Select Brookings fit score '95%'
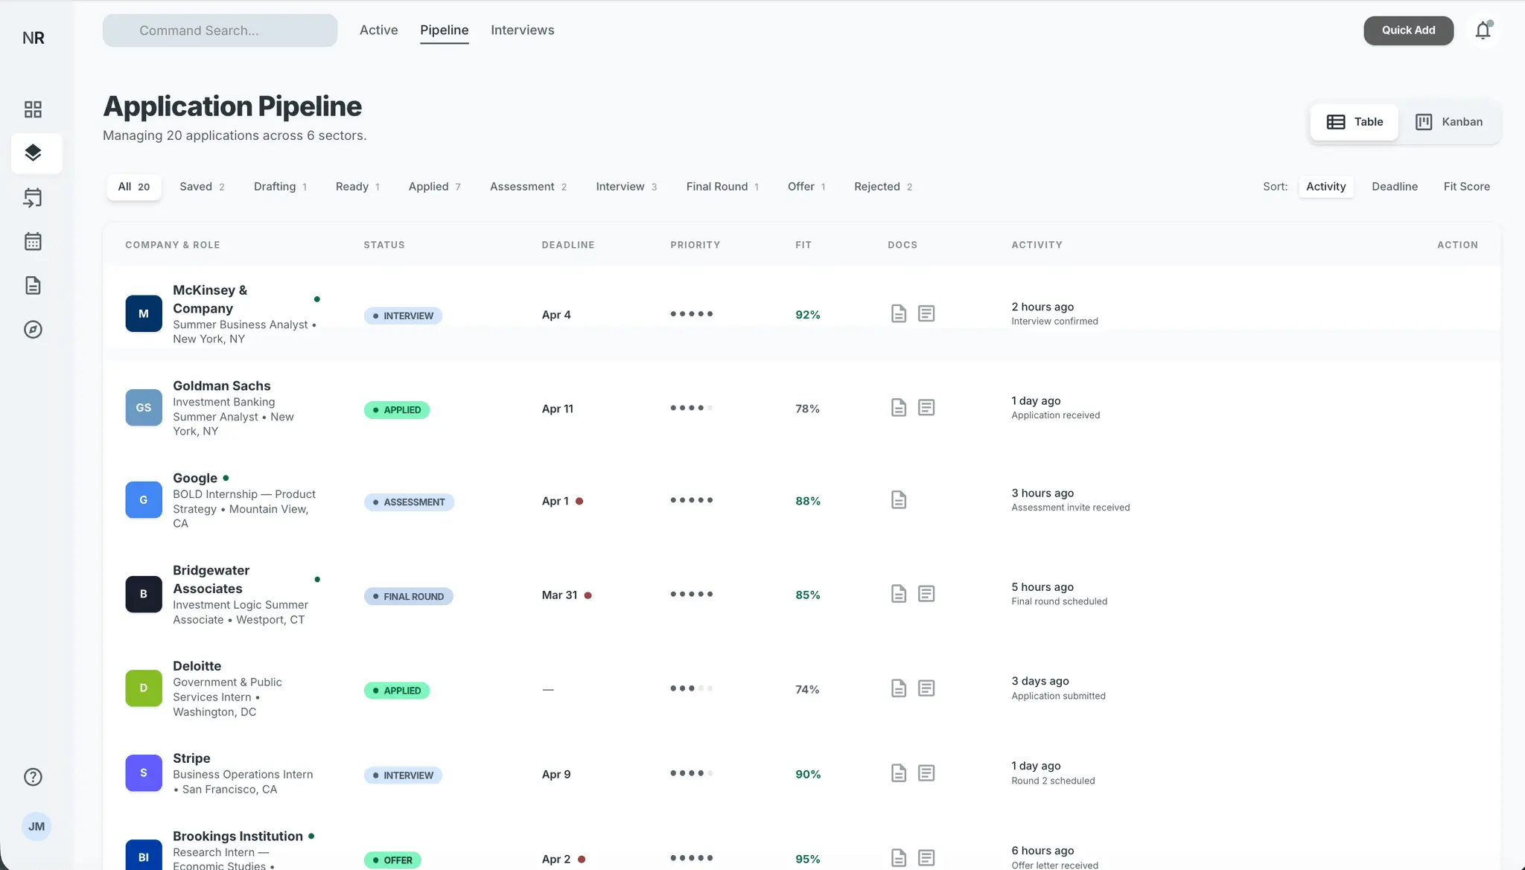 pyautogui.click(x=808, y=859)
